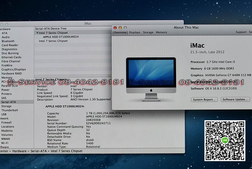Viewport: 252px width, 169px height.
Task: Select Modems in the sidebar
Action: pos(7,131)
